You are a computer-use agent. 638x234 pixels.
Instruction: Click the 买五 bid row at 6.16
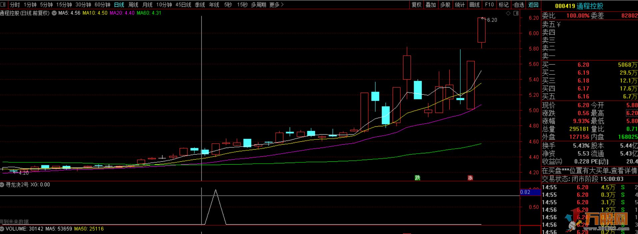[x=590, y=97]
